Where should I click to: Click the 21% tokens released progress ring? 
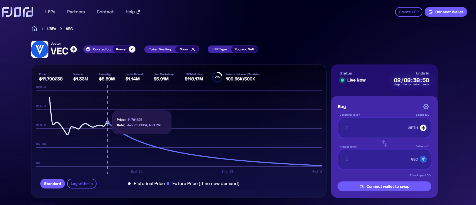pos(217,77)
